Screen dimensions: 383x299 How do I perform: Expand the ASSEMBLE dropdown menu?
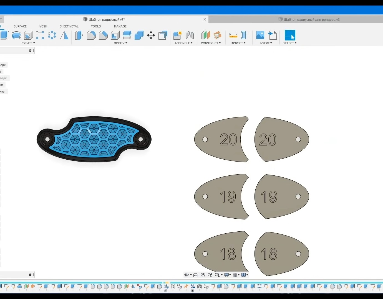point(183,43)
